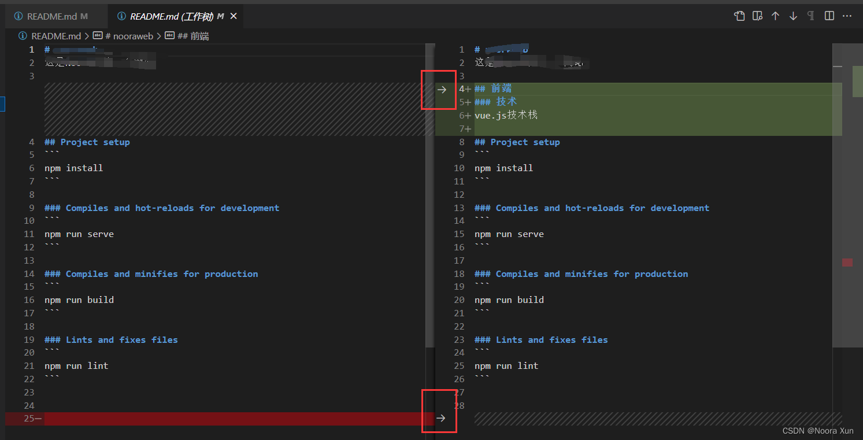This screenshot has width=863, height=440.
Task: Close the README.md (工作树) tab
Action: point(234,16)
